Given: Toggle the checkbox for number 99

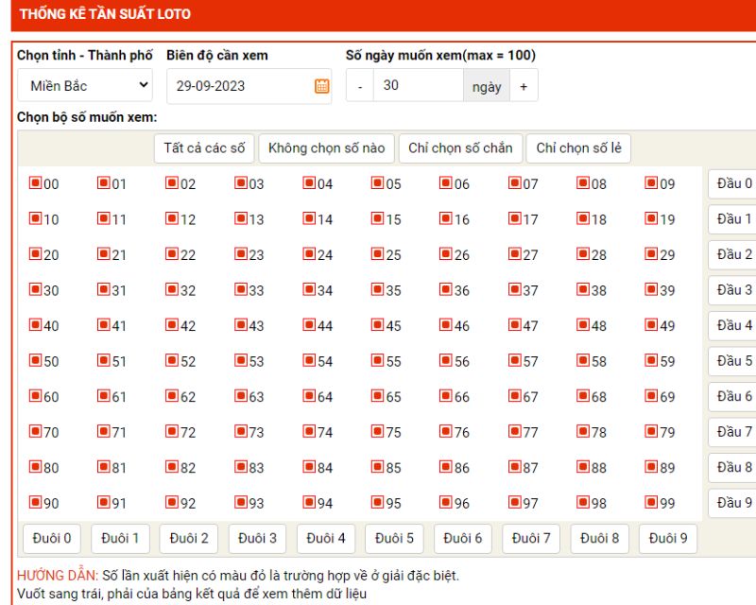Looking at the screenshot, I should pyautogui.click(x=651, y=502).
